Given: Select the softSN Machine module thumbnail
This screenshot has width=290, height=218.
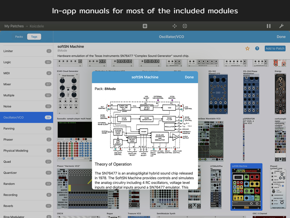Looking at the screenshot, I should (x=246, y=188).
